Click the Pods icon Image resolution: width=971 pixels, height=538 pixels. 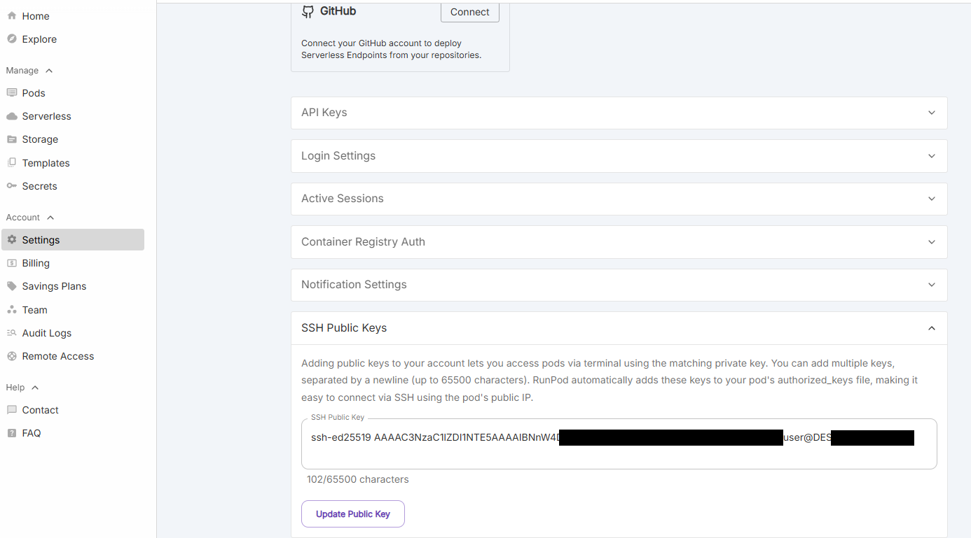point(12,93)
